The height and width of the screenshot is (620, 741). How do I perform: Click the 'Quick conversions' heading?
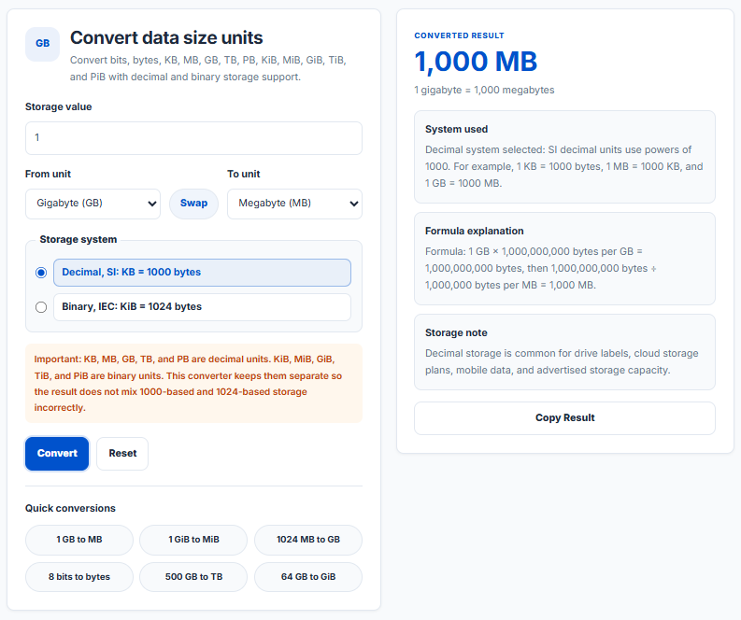point(70,509)
